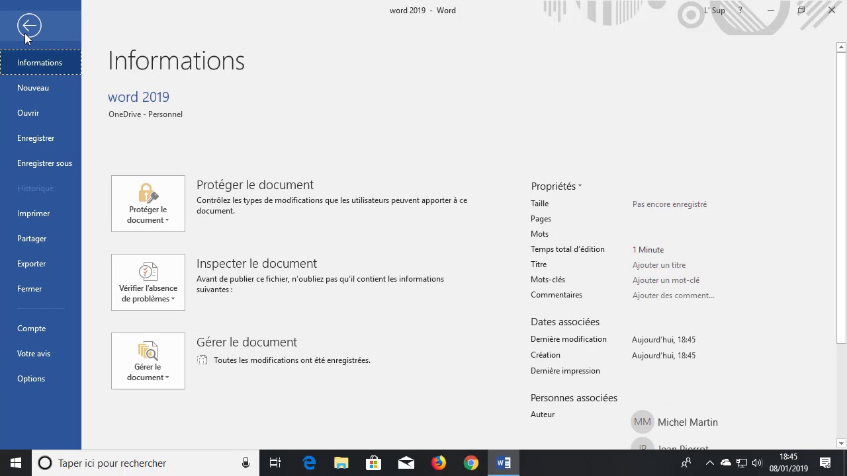Screen dimensions: 847x476
Task: Open Votre avis page
Action: (40, 354)
